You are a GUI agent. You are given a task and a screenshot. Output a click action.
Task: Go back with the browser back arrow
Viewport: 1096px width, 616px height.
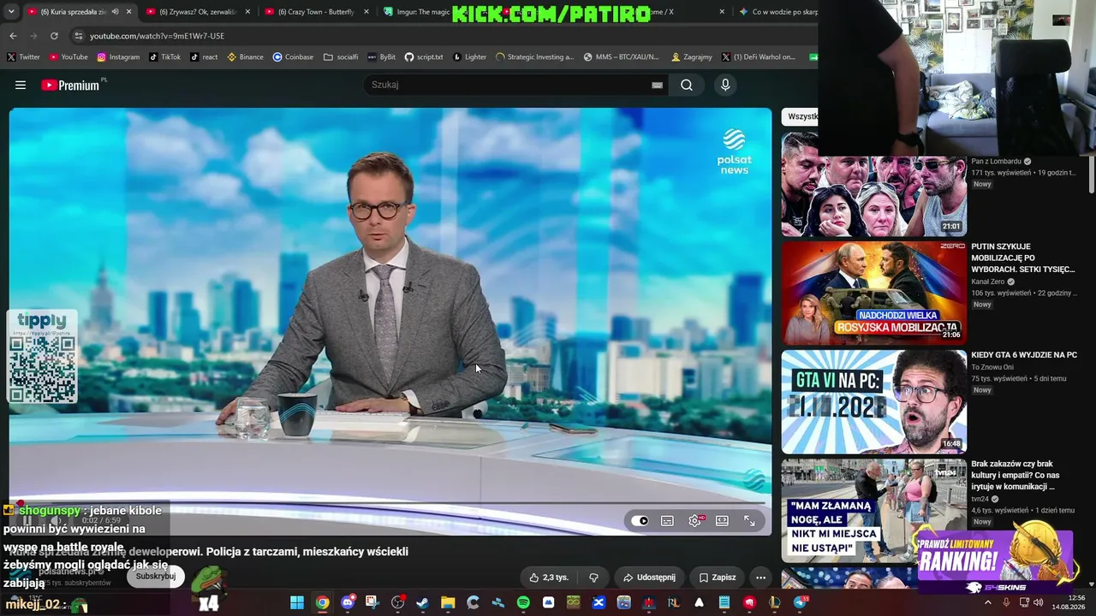coord(13,36)
